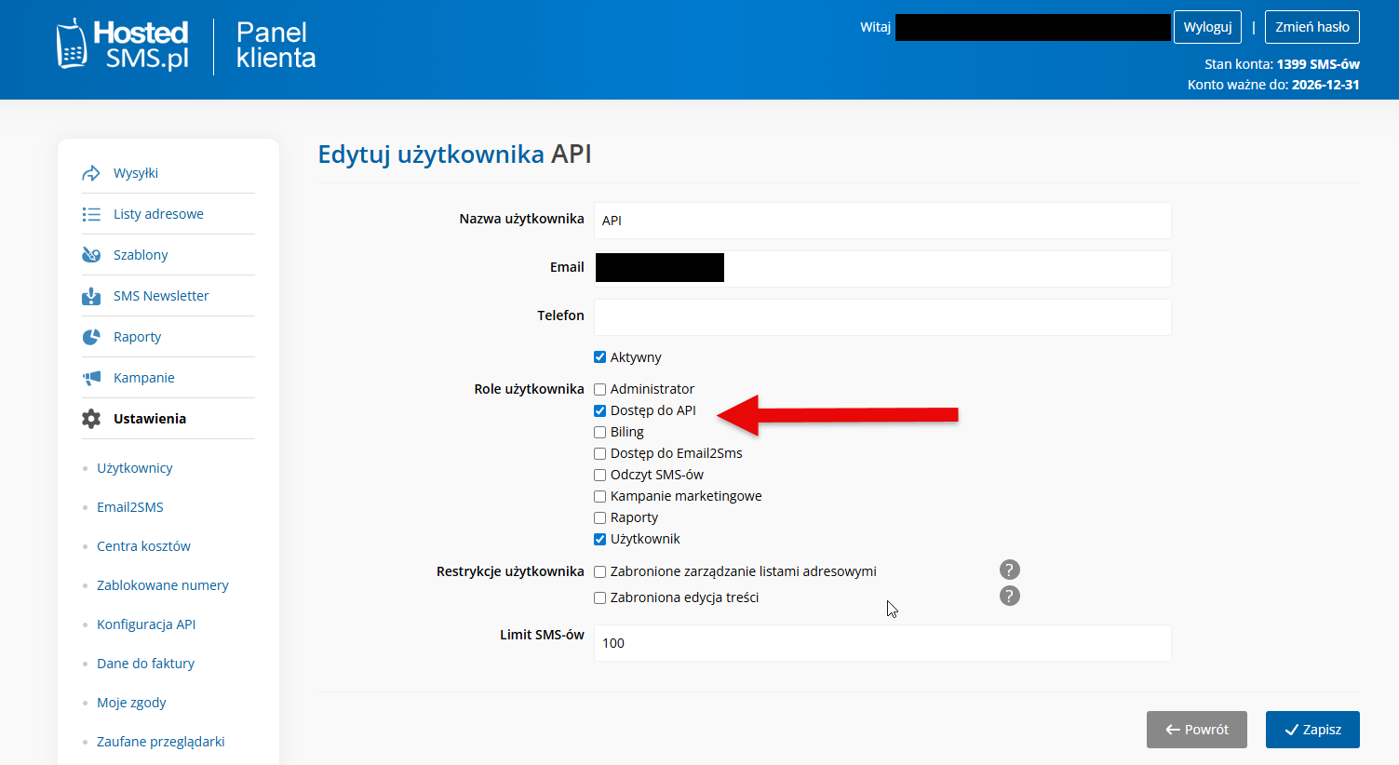The width and height of the screenshot is (1399, 765).
Task: Enable Zabronione zarządzanie listami adresowymi restriction
Action: click(x=600, y=571)
